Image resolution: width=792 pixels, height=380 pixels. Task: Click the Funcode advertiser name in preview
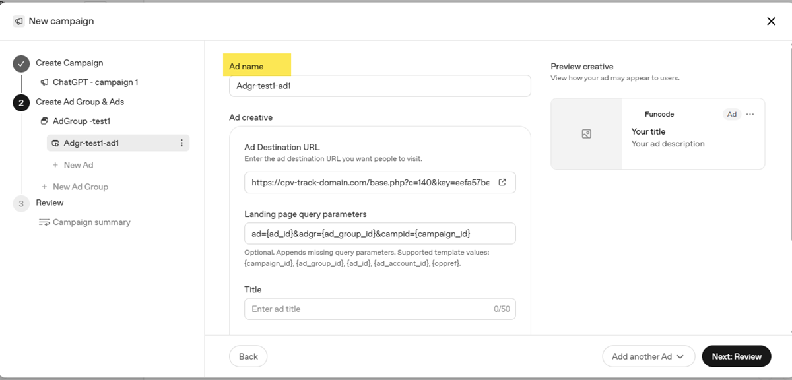tap(659, 114)
